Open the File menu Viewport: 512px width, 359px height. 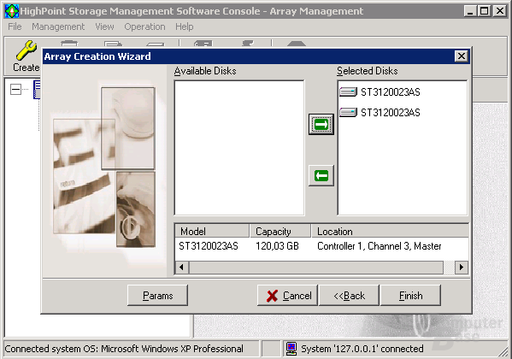click(x=15, y=26)
